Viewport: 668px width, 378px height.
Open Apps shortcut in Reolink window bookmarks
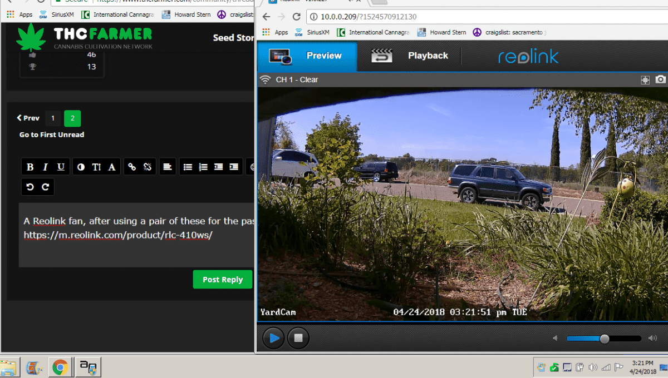[276, 32]
